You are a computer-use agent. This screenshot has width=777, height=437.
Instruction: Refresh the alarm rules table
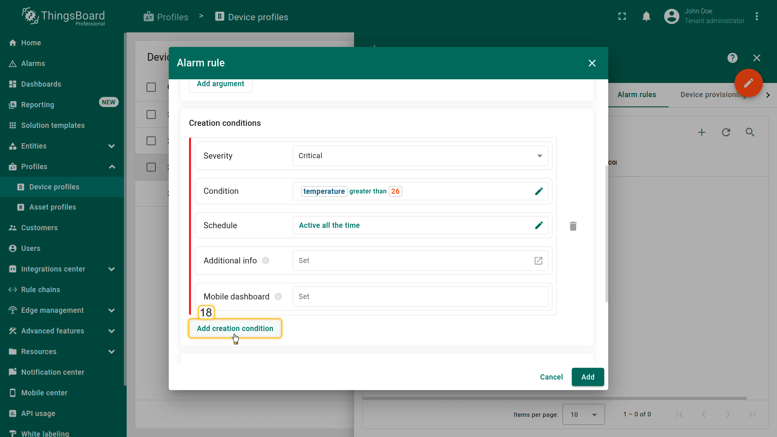[726, 132]
